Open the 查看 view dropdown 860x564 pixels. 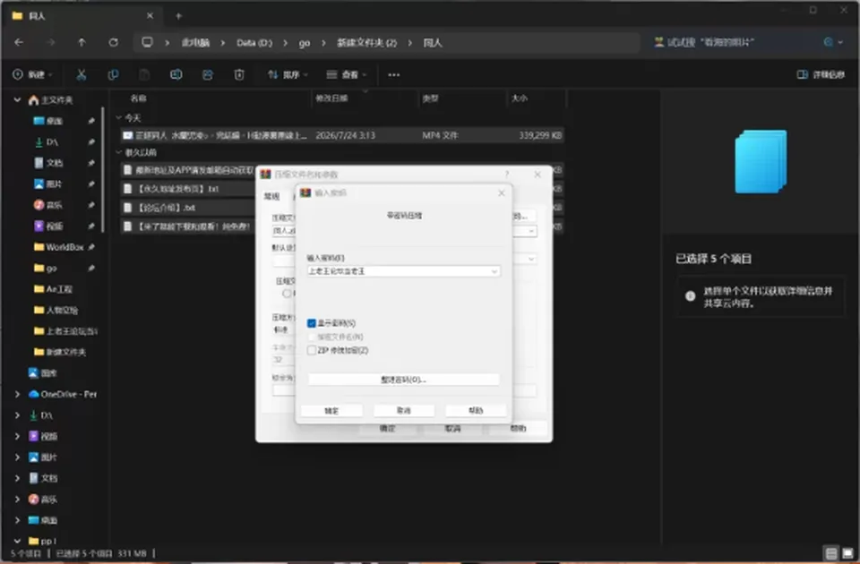coord(347,74)
